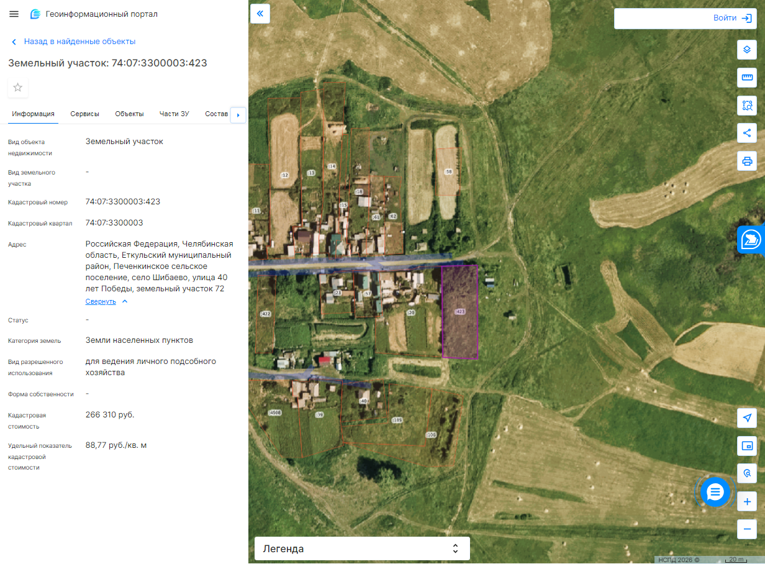Activate the area search selection tool
This screenshot has width=765, height=564.
[x=747, y=105]
